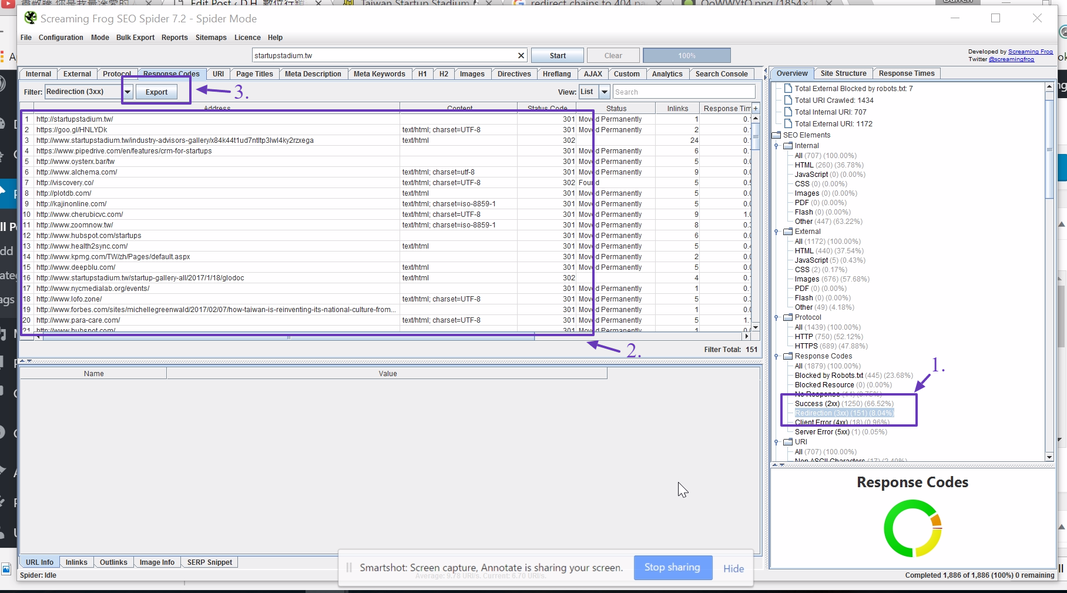Screen dimensions: 1067x593
Task: Open the @screamingfrog Twitter link
Action: click(1011, 59)
